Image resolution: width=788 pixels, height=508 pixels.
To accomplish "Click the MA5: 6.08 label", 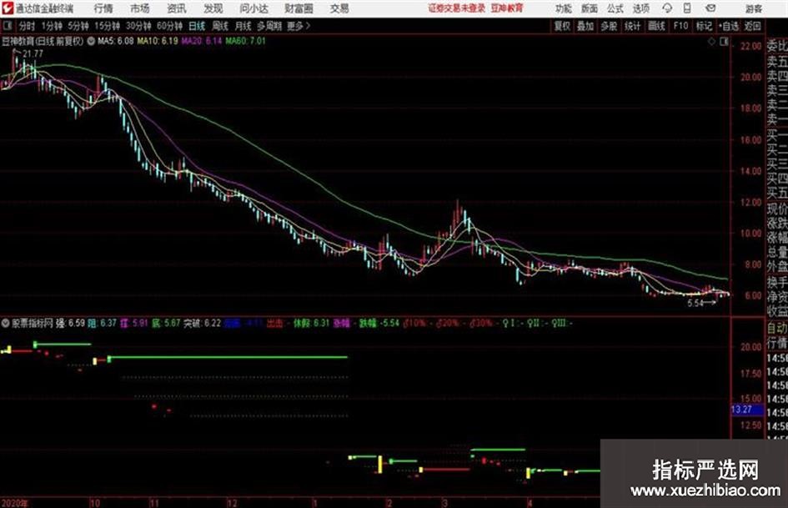I will pos(115,41).
